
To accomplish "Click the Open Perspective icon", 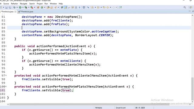I will click(x=191, y=7).
